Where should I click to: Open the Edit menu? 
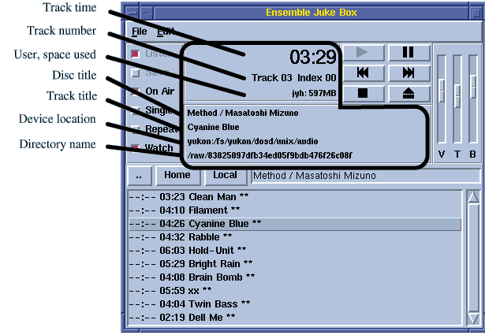165,32
